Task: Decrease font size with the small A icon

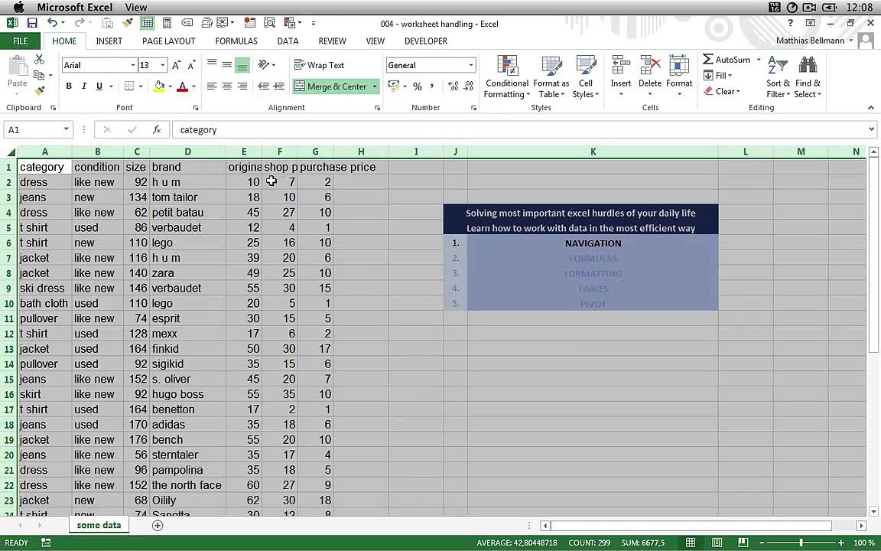Action: click(x=191, y=65)
